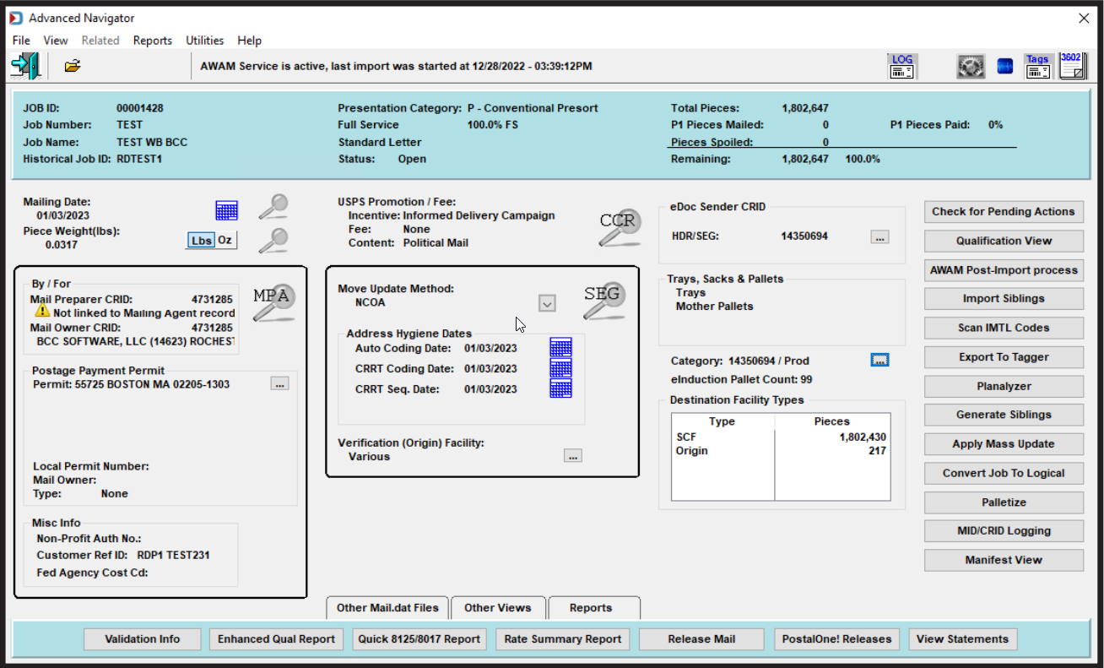Select Oz weight unit

tap(225, 241)
